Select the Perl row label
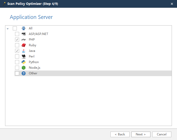Image resolution: width=177 pixels, height=140 pixels. click(31, 56)
